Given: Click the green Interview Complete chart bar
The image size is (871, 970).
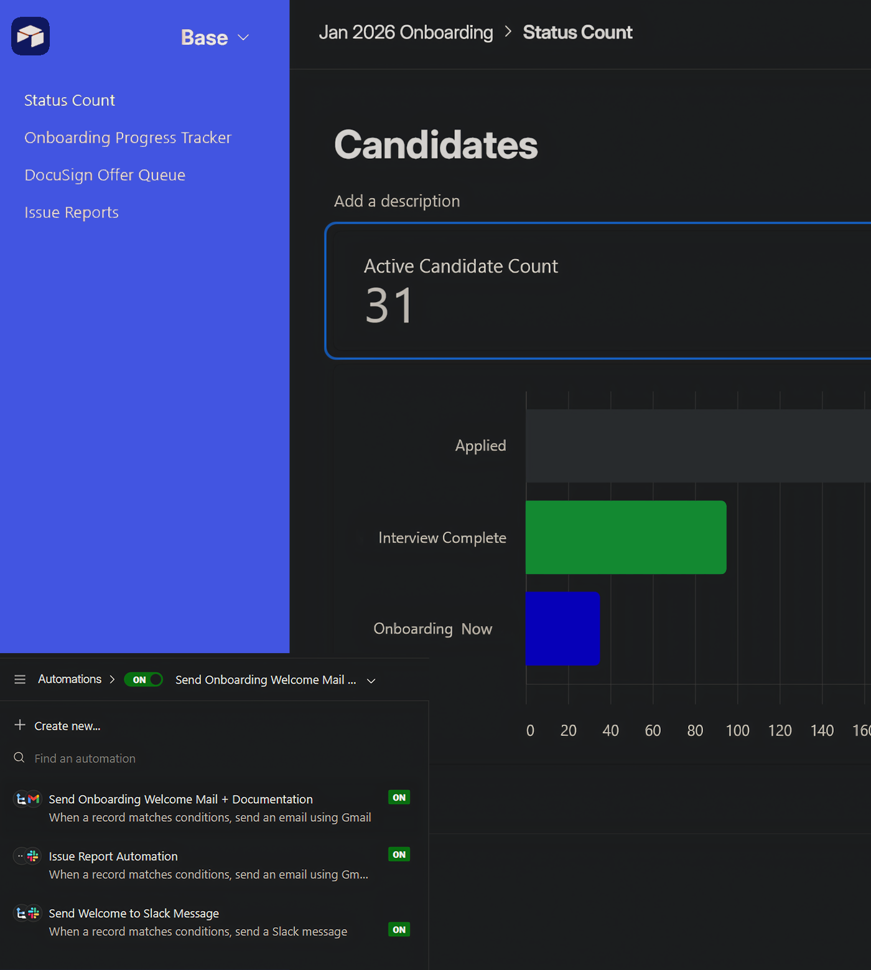Looking at the screenshot, I should (625, 537).
